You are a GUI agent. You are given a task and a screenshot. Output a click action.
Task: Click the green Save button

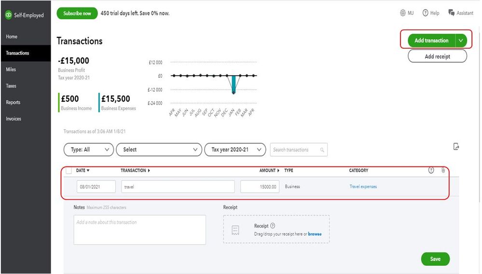point(435,259)
